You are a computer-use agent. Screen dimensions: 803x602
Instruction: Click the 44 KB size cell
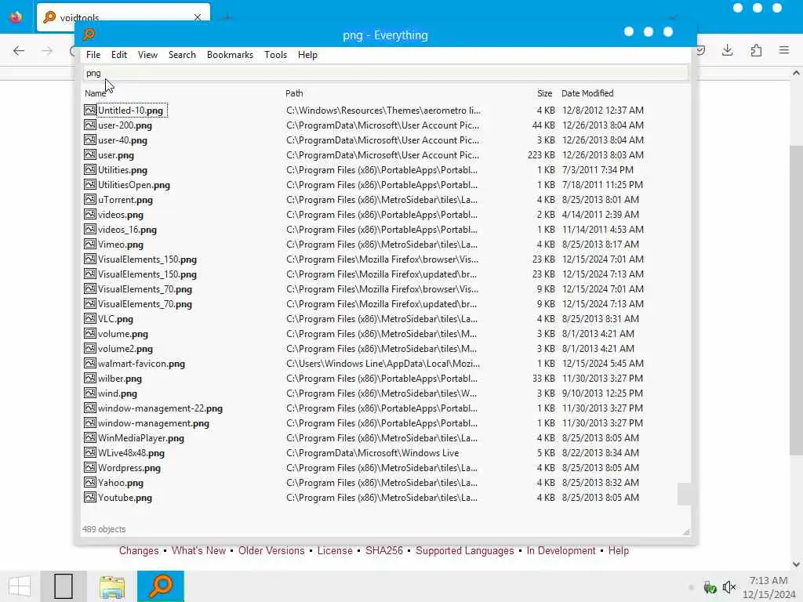tap(543, 125)
